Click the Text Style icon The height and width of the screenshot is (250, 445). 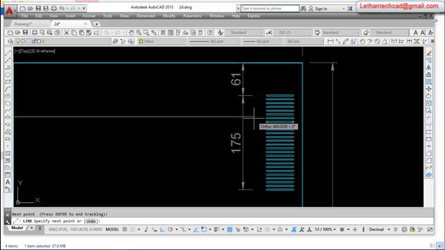click(x=220, y=33)
